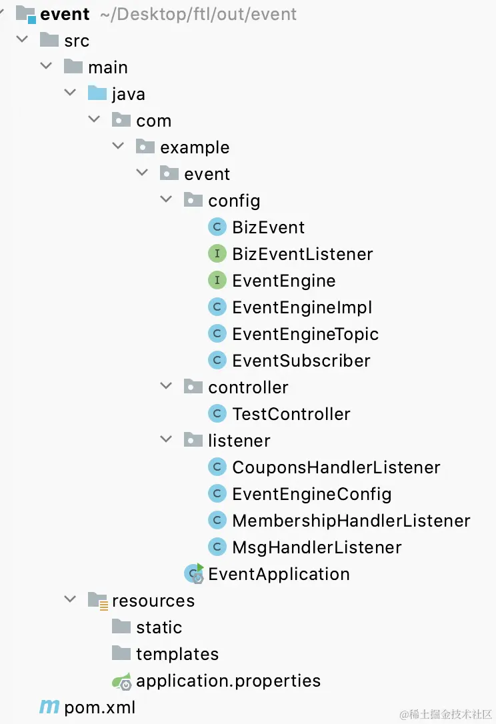Select the CouponsHandlerListener file
Viewport: 496px width, 724px height.
click(x=336, y=467)
